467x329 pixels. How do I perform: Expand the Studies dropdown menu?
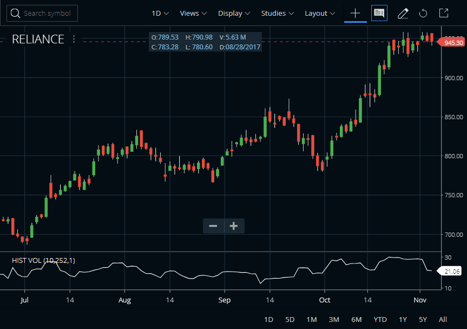coord(277,14)
